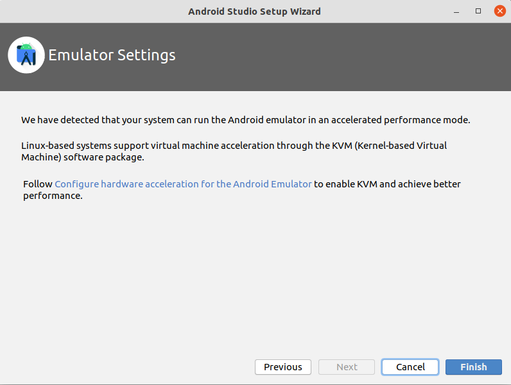Image resolution: width=511 pixels, height=385 pixels.
Task: Cancel the setup wizard
Action: [x=410, y=367]
